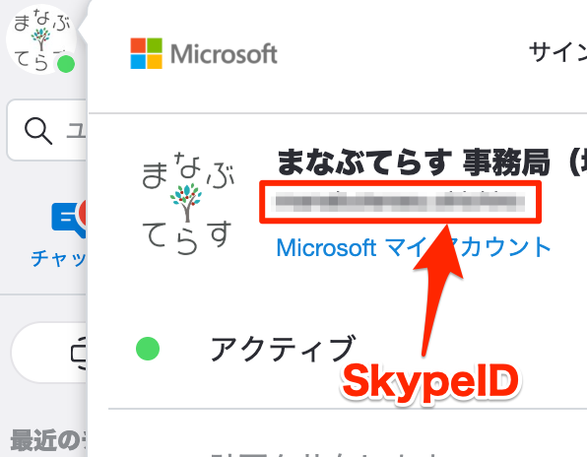
Task: Click the icon inside the rounded sidebar button
Action: 79,353
